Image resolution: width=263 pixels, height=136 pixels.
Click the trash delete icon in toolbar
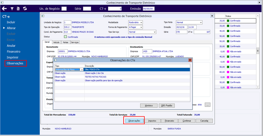tap(18, 9)
